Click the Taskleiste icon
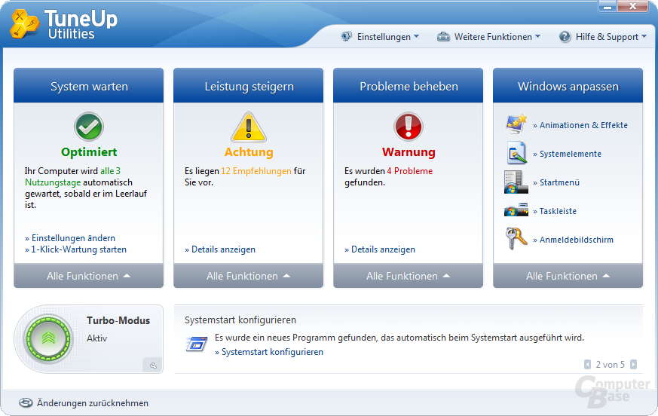Screen dimensions: 658x416 pyautogui.click(x=516, y=210)
